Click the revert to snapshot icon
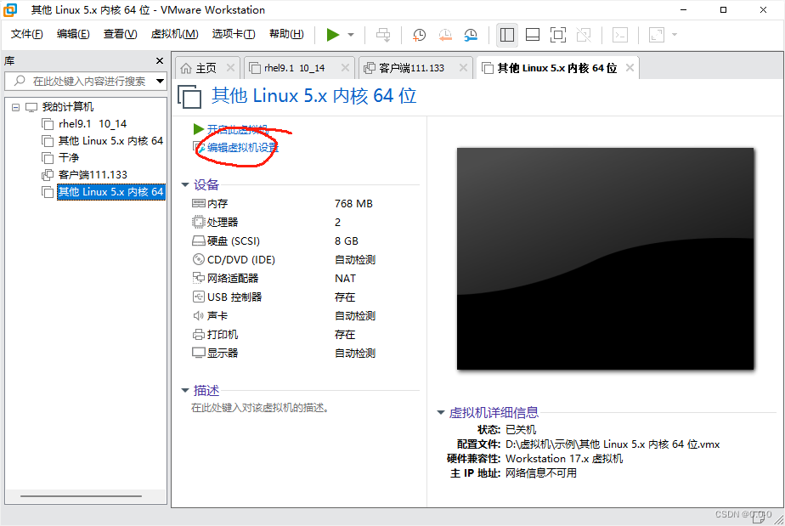The image size is (785, 526). tap(445, 35)
